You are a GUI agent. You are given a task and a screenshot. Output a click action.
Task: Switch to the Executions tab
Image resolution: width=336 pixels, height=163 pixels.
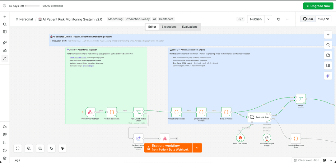[x=169, y=27]
